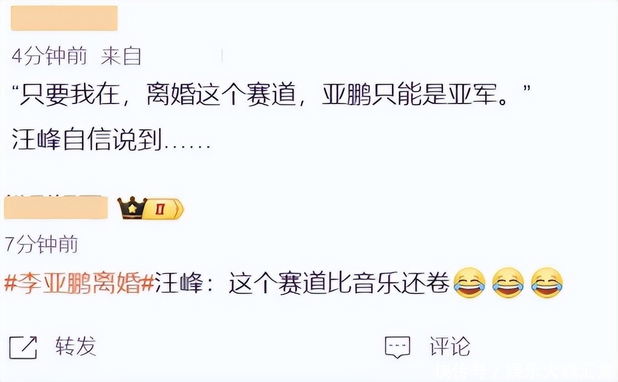
Task: Click the 4分钟前 timestamp
Action: click(x=49, y=57)
